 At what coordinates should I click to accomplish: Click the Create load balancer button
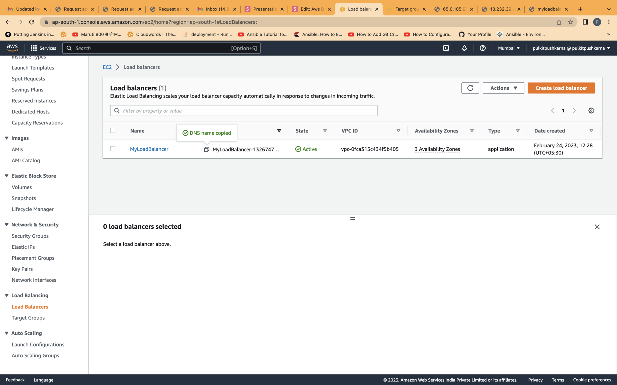click(561, 88)
